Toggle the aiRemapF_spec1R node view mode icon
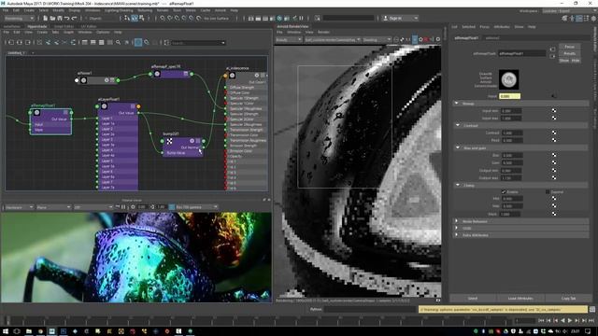This screenshot has height=336, width=598. point(186,74)
